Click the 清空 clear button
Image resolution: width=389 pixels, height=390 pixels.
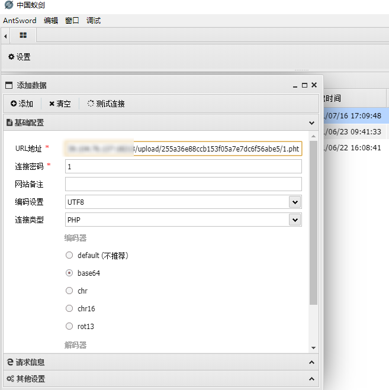[x=60, y=104]
